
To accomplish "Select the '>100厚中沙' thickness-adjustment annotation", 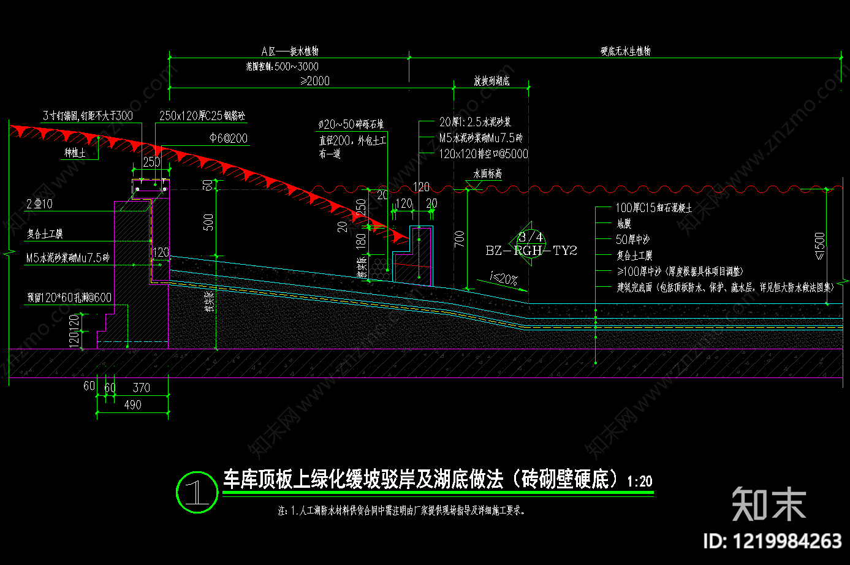I will point(680,271).
